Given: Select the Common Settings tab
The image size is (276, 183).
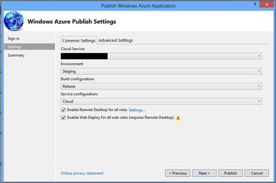Looking at the screenshot, I should click(79, 41).
